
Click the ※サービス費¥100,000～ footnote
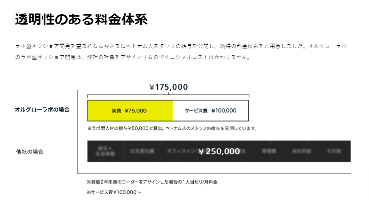point(114,192)
